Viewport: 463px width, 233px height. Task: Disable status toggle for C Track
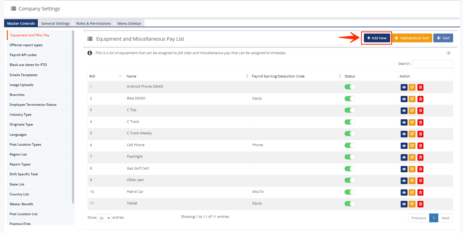[x=350, y=122]
